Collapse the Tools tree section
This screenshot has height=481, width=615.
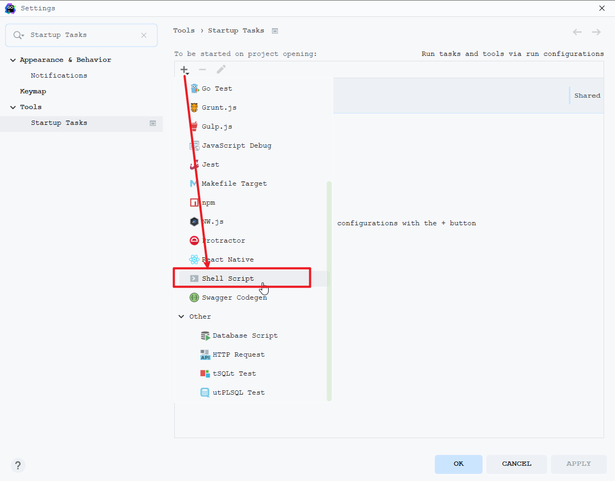click(13, 107)
